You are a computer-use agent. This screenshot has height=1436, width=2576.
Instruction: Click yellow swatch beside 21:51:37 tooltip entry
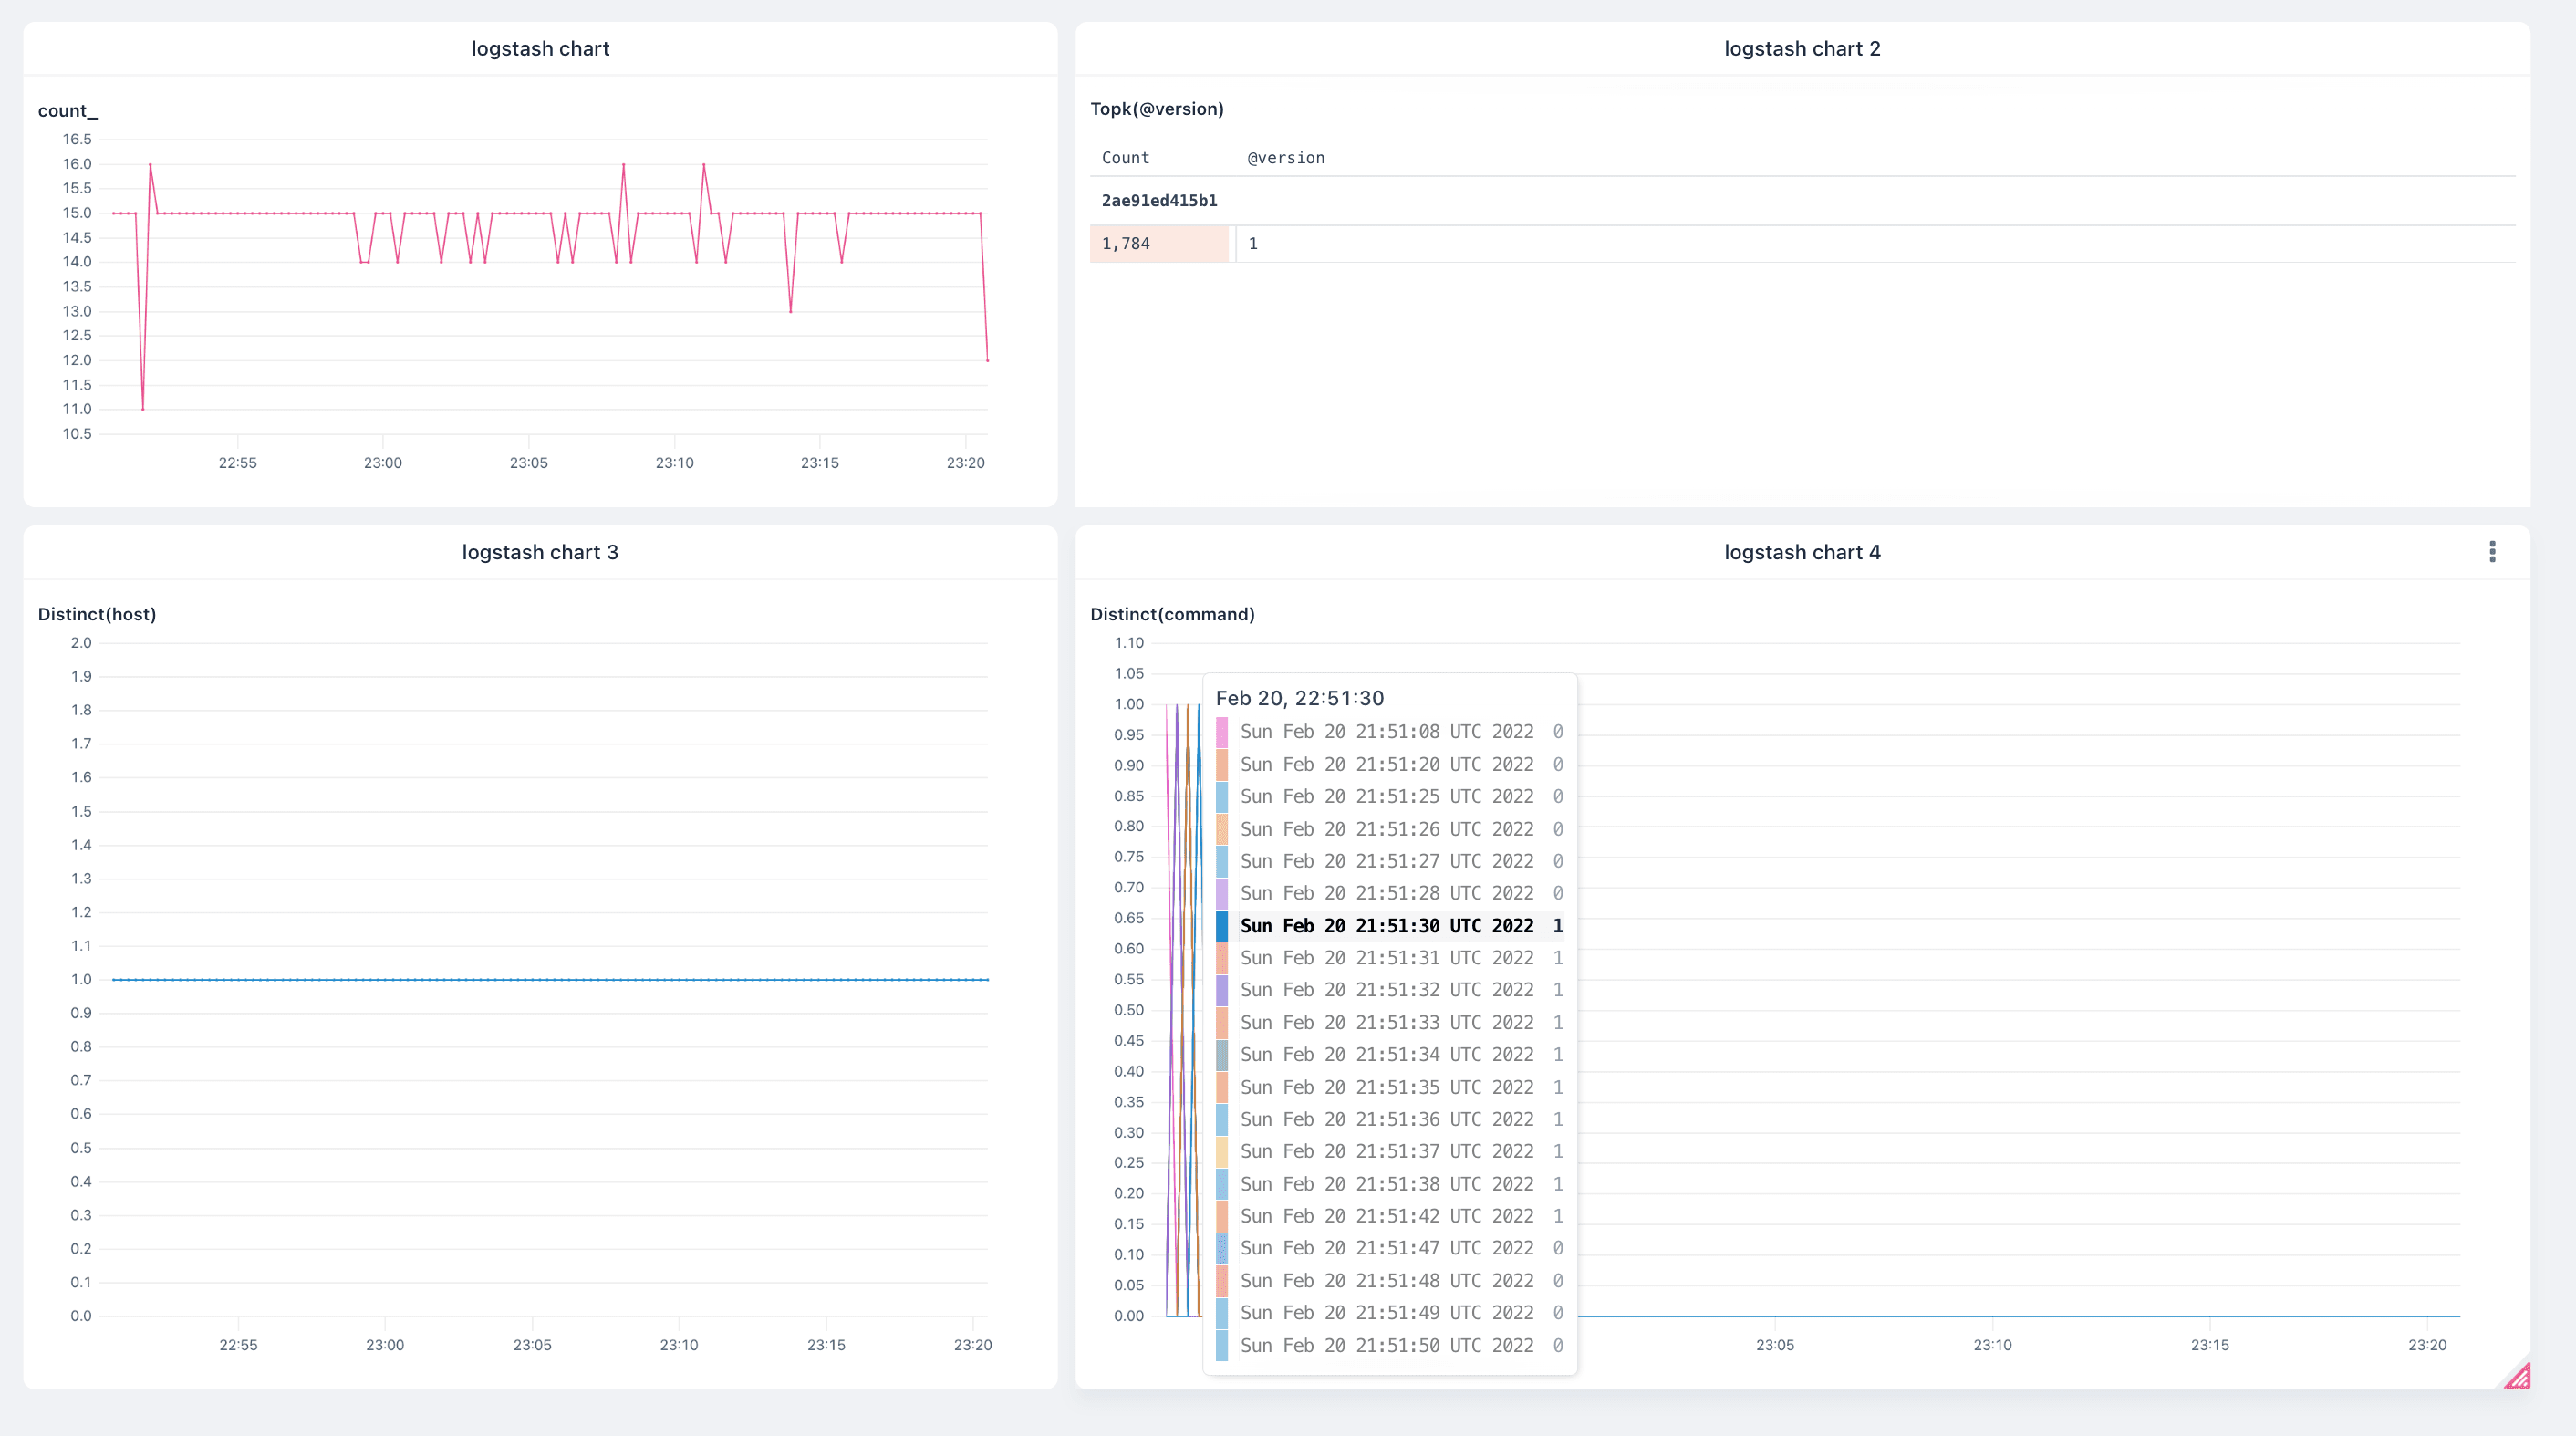1221,1151
